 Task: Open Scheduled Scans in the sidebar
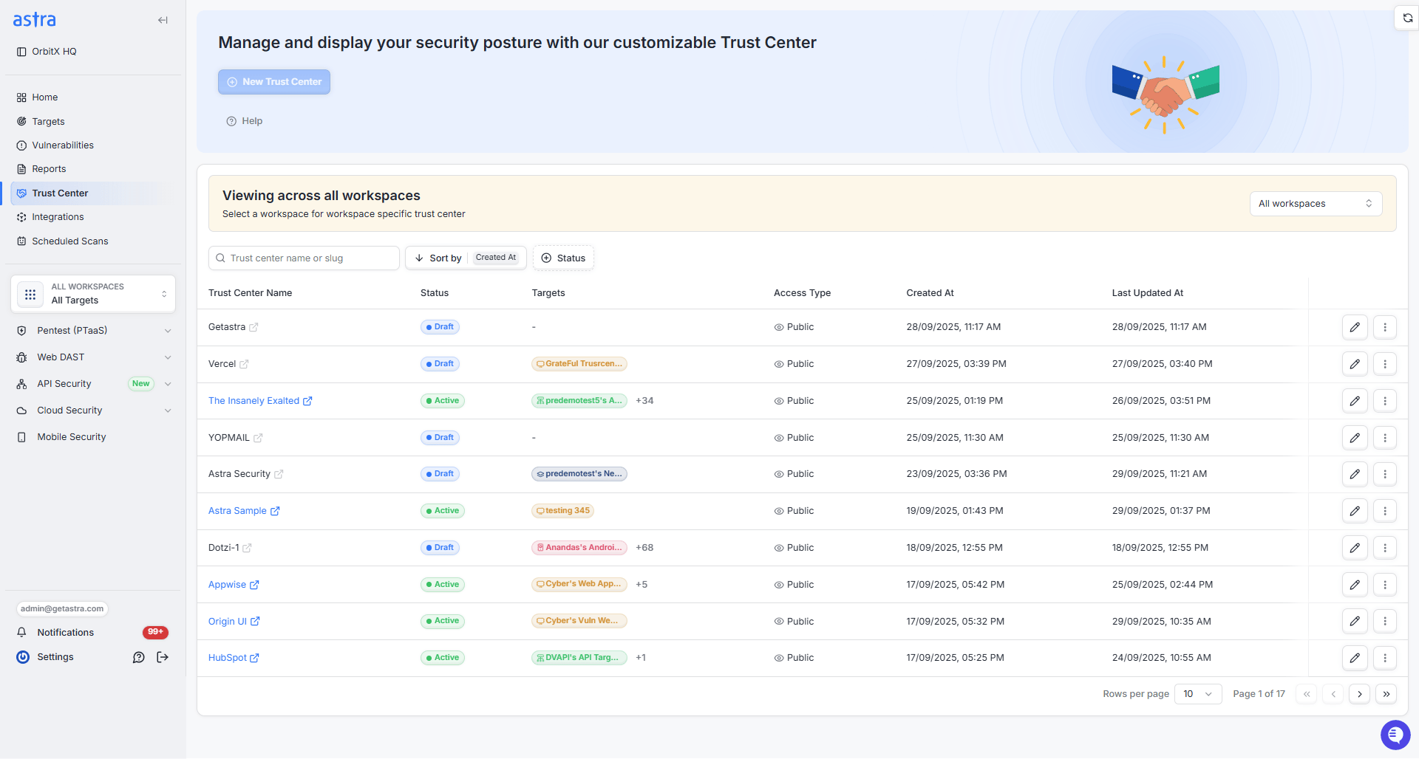(x=70, y=241)
